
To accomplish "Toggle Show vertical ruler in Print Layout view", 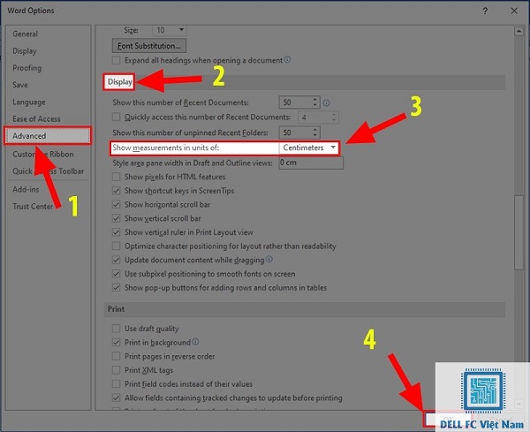I will coord(117,232).
